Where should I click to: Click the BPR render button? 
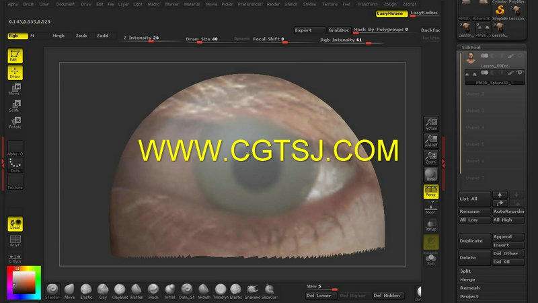click(x=431, y=174)
